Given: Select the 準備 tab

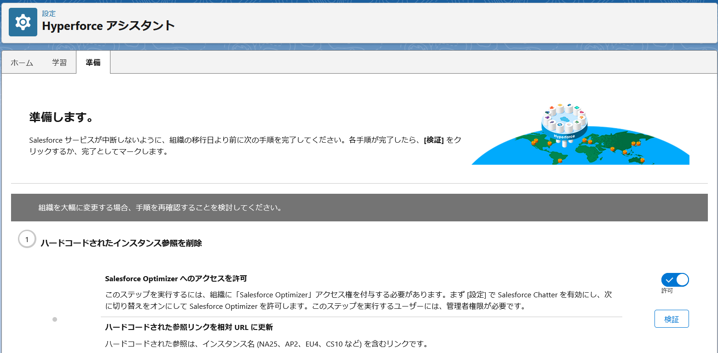Looking at the screenshot, I should pos(93,63).
